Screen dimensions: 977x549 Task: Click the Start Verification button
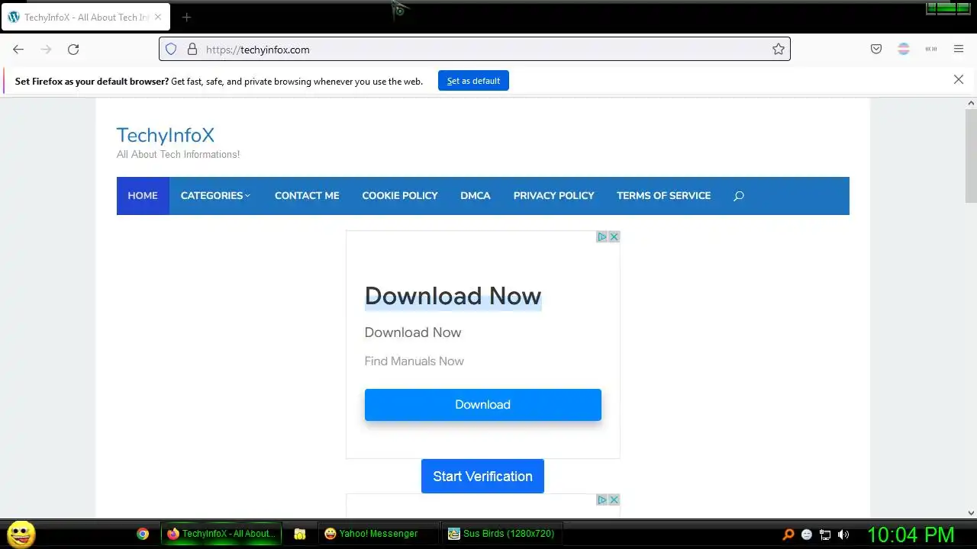(x=482, y=477)
